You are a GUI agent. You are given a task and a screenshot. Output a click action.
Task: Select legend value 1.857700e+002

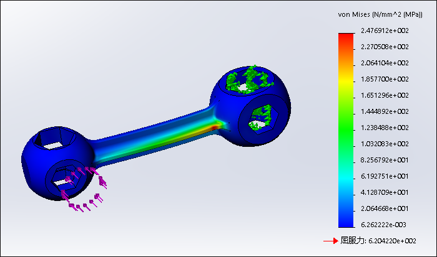click(x=385, y=79)
